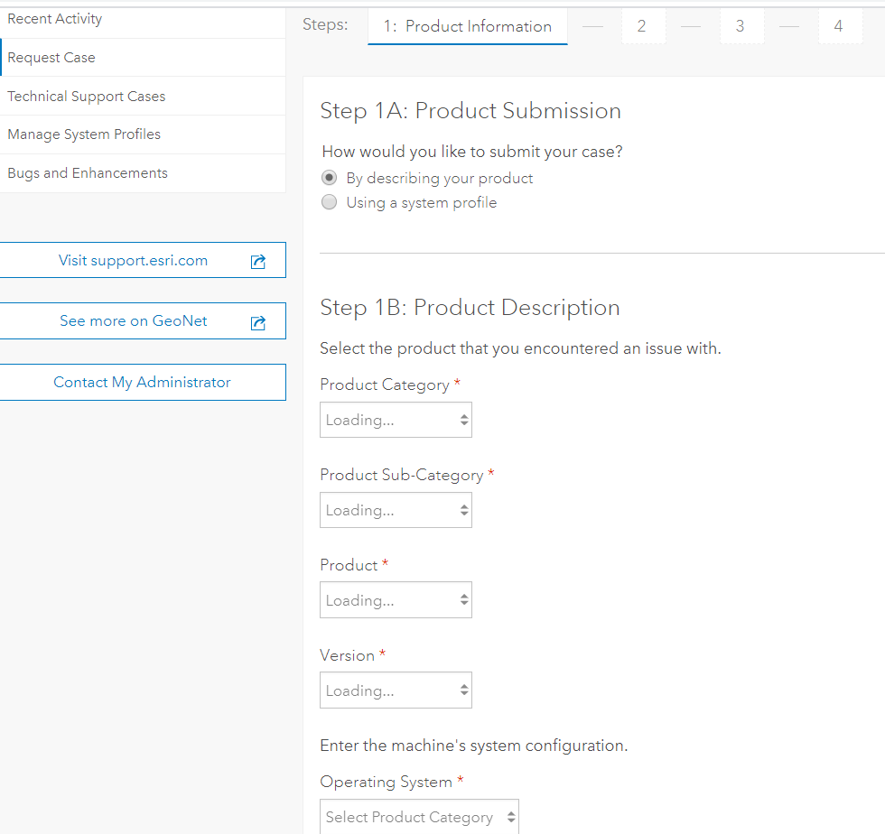Click the Visit support.esri.com button
The image size is (885, 834).
coord(143,260)
